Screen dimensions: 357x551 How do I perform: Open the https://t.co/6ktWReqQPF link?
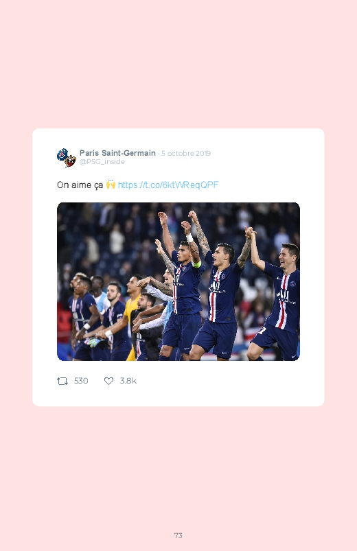click(x=168, y=185)
